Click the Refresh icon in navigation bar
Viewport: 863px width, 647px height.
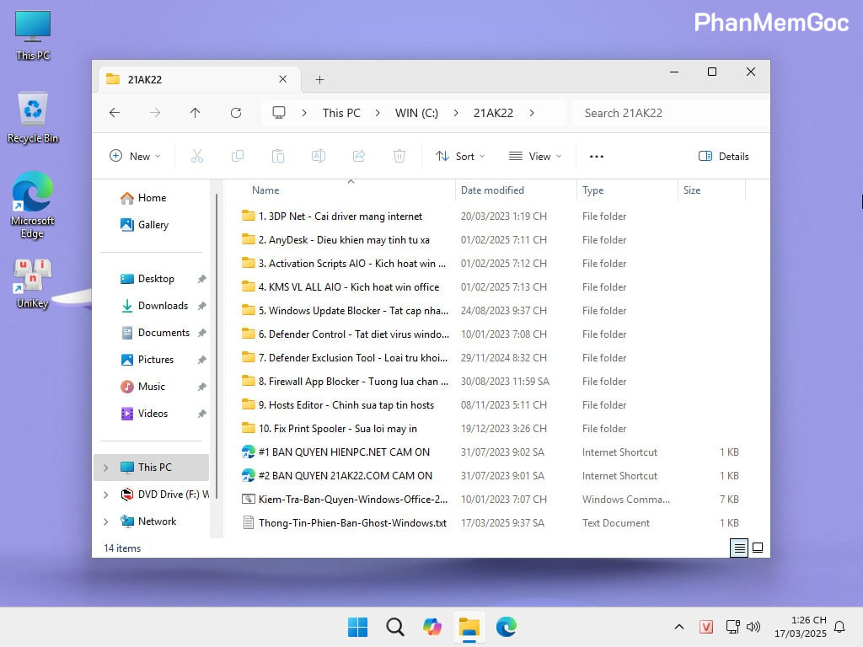click(x=236, y=113)
